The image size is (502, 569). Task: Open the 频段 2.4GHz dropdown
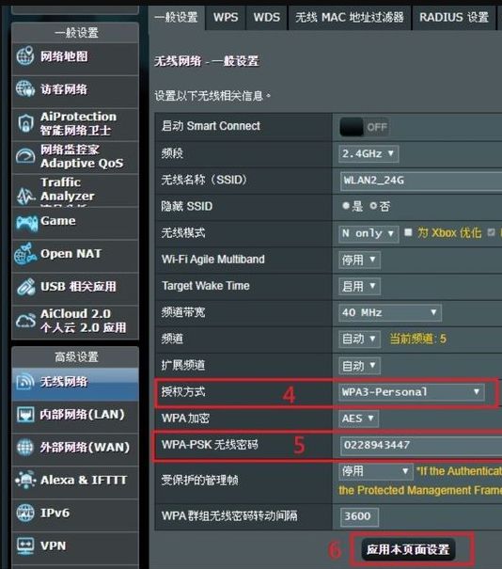(x=369, y=153)
